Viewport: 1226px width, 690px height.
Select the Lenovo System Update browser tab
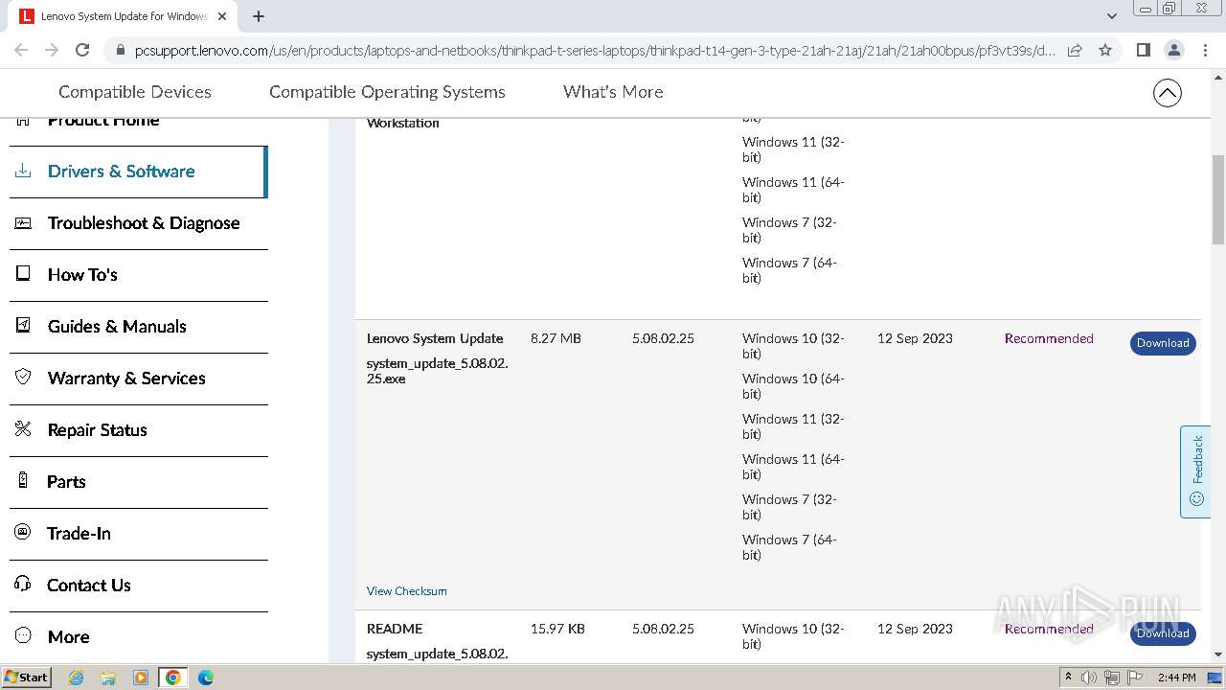click(x=123, y=16)
